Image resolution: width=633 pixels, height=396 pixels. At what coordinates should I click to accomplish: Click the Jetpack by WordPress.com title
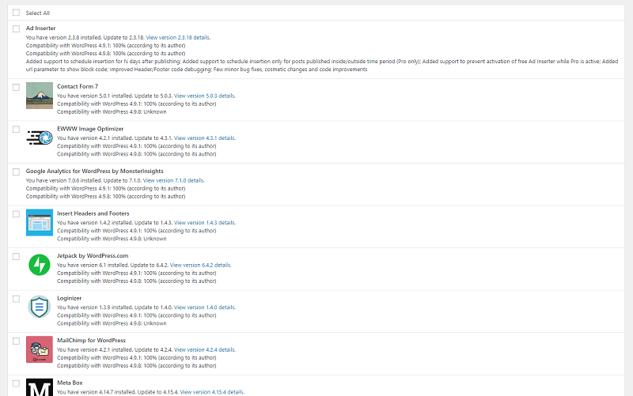coord(93,255)
